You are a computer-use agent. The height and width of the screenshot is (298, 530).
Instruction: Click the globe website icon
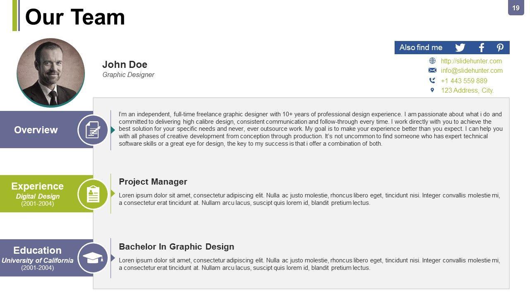click(432, 61)
